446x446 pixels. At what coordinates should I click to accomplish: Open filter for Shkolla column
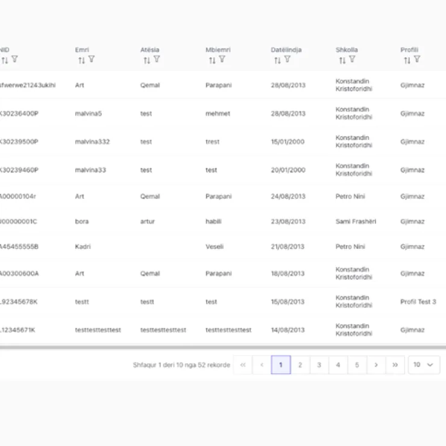pyautogui.click(x=352, y=59)
